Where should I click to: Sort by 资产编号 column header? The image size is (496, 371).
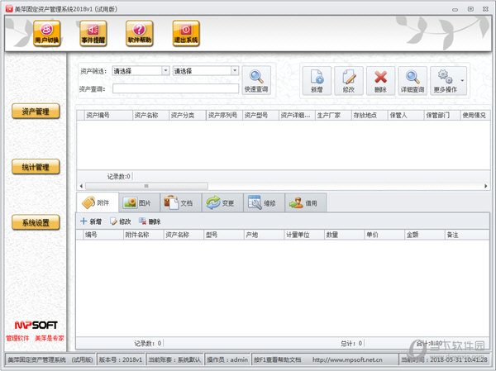pos(108,115)
